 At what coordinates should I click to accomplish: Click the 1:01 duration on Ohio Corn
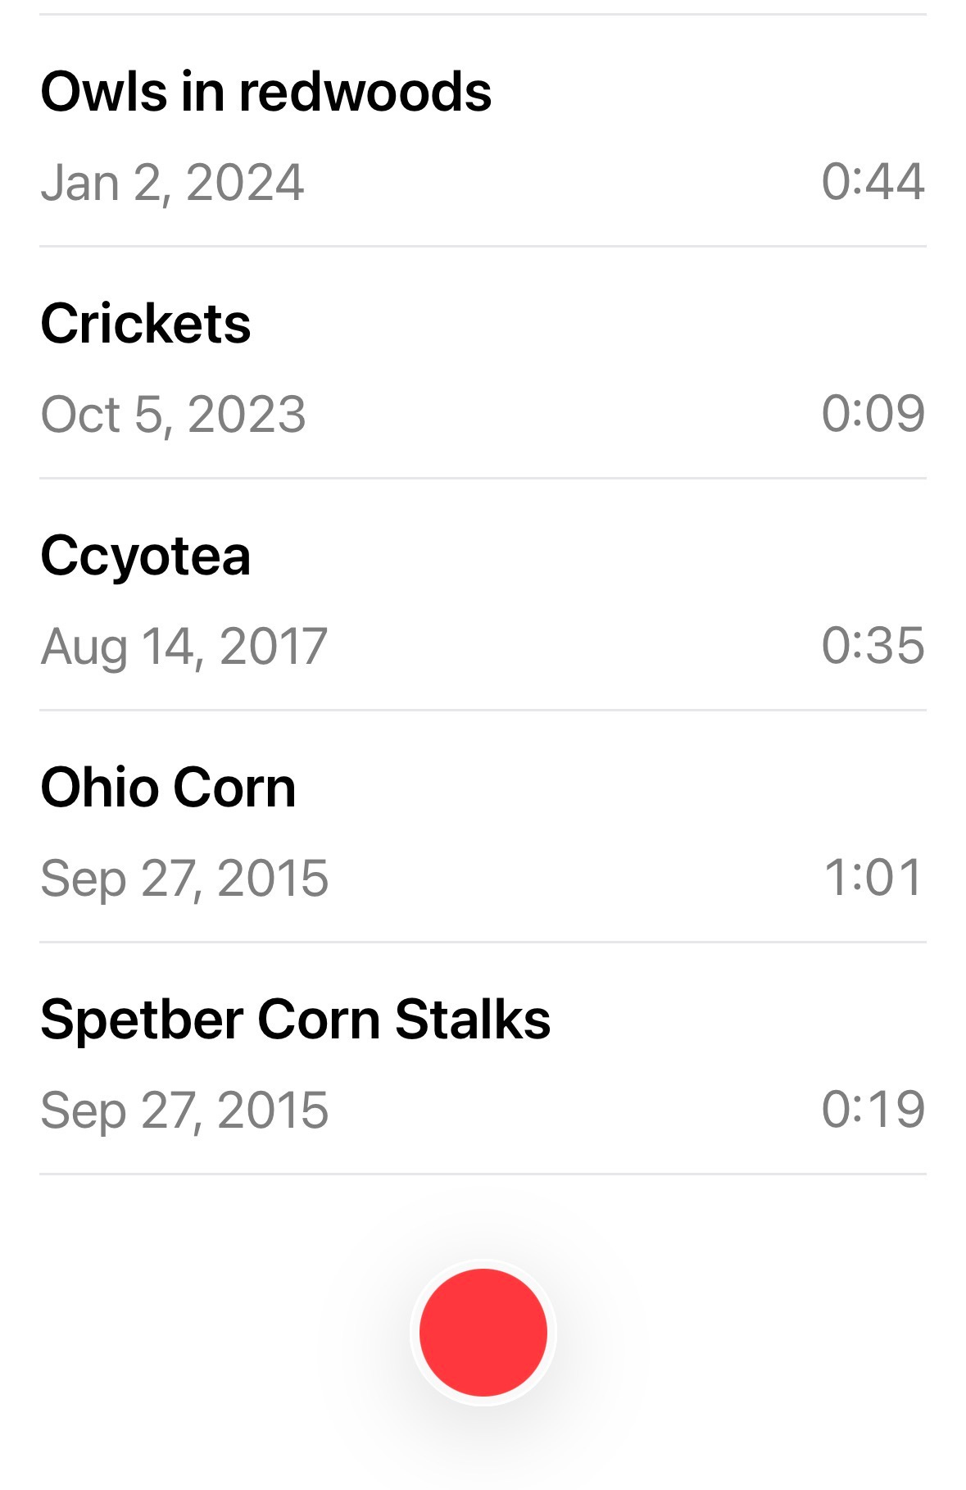tap(874, 877)
